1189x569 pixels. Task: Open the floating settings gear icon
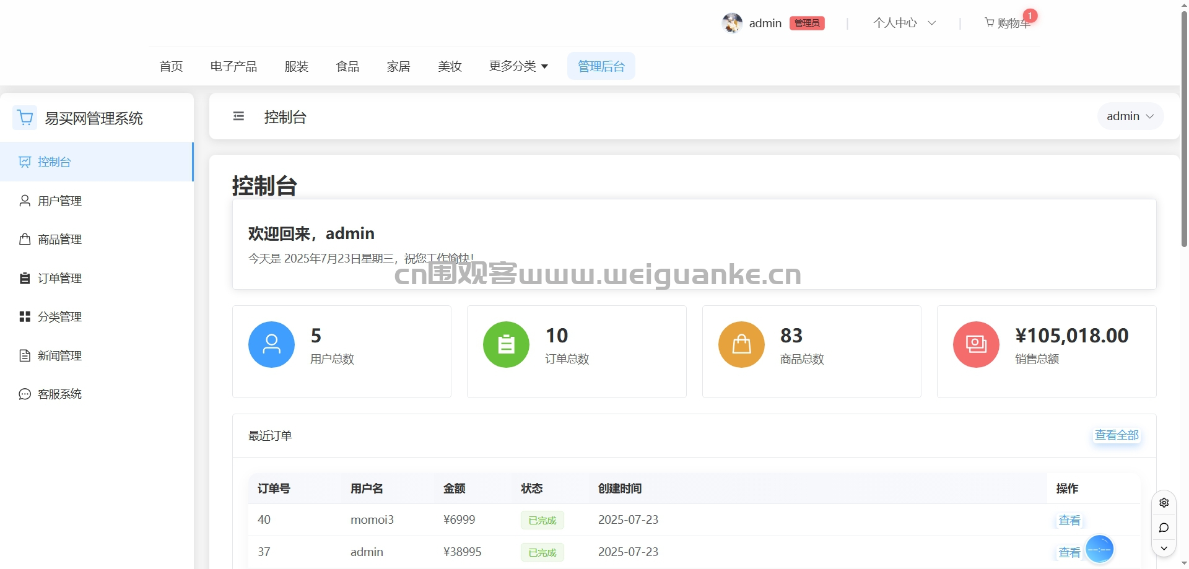tap(1164, 503)
